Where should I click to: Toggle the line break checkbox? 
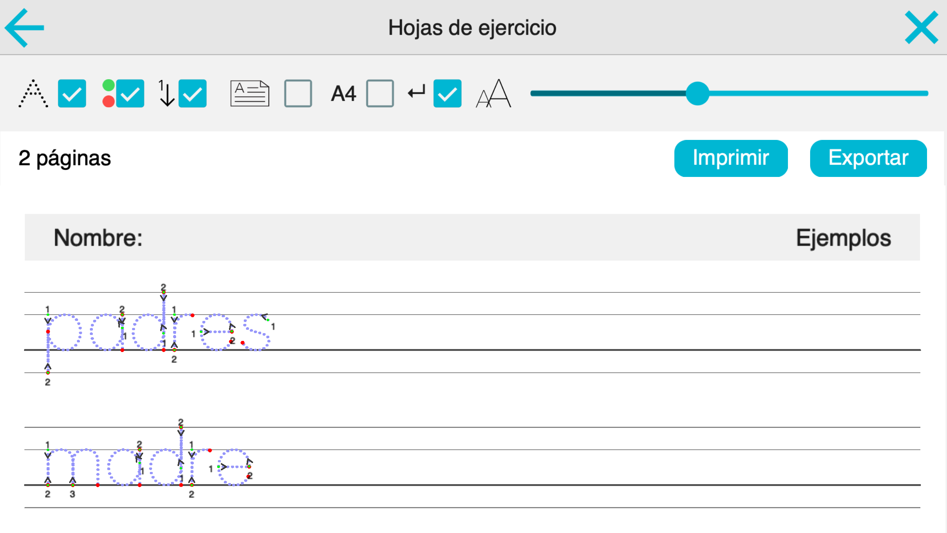click(448, 93)
